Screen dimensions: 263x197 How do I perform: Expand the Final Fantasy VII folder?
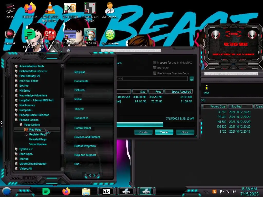click(x=30, y=76)
